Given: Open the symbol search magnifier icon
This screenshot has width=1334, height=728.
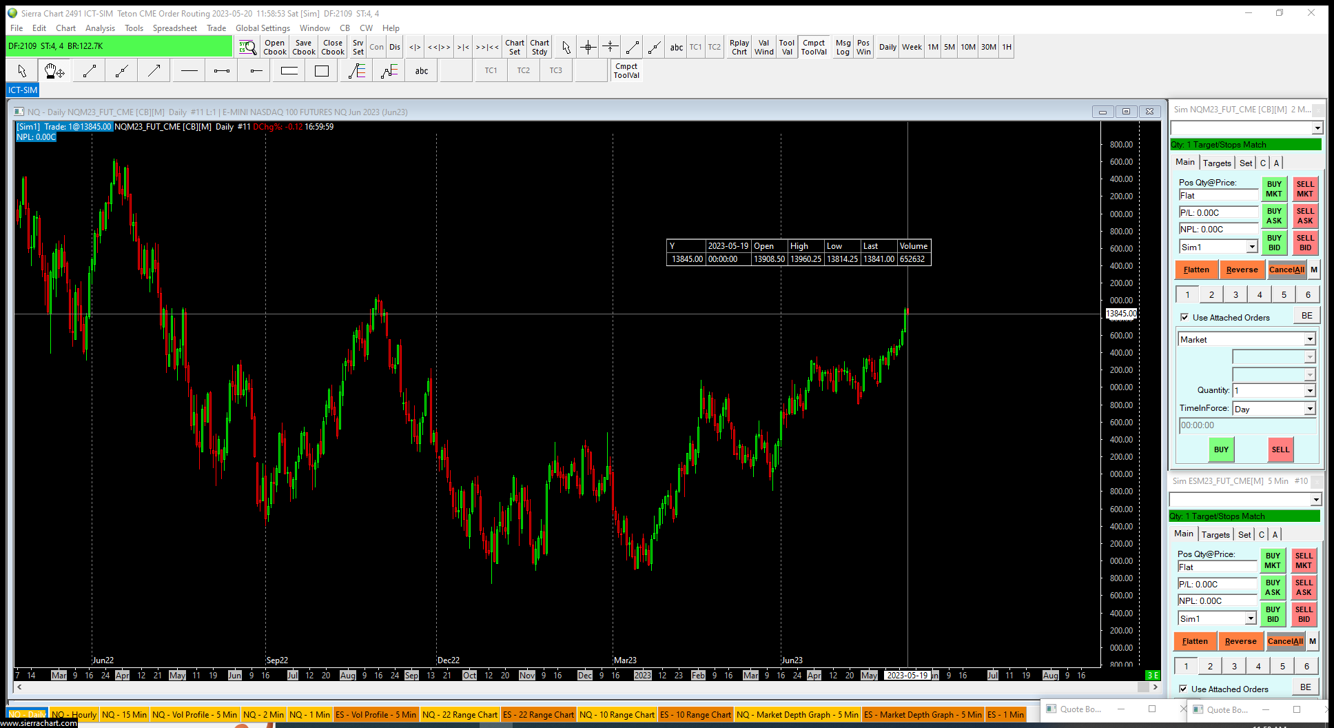Looking at the screenshot, I should tap(247, 47).
